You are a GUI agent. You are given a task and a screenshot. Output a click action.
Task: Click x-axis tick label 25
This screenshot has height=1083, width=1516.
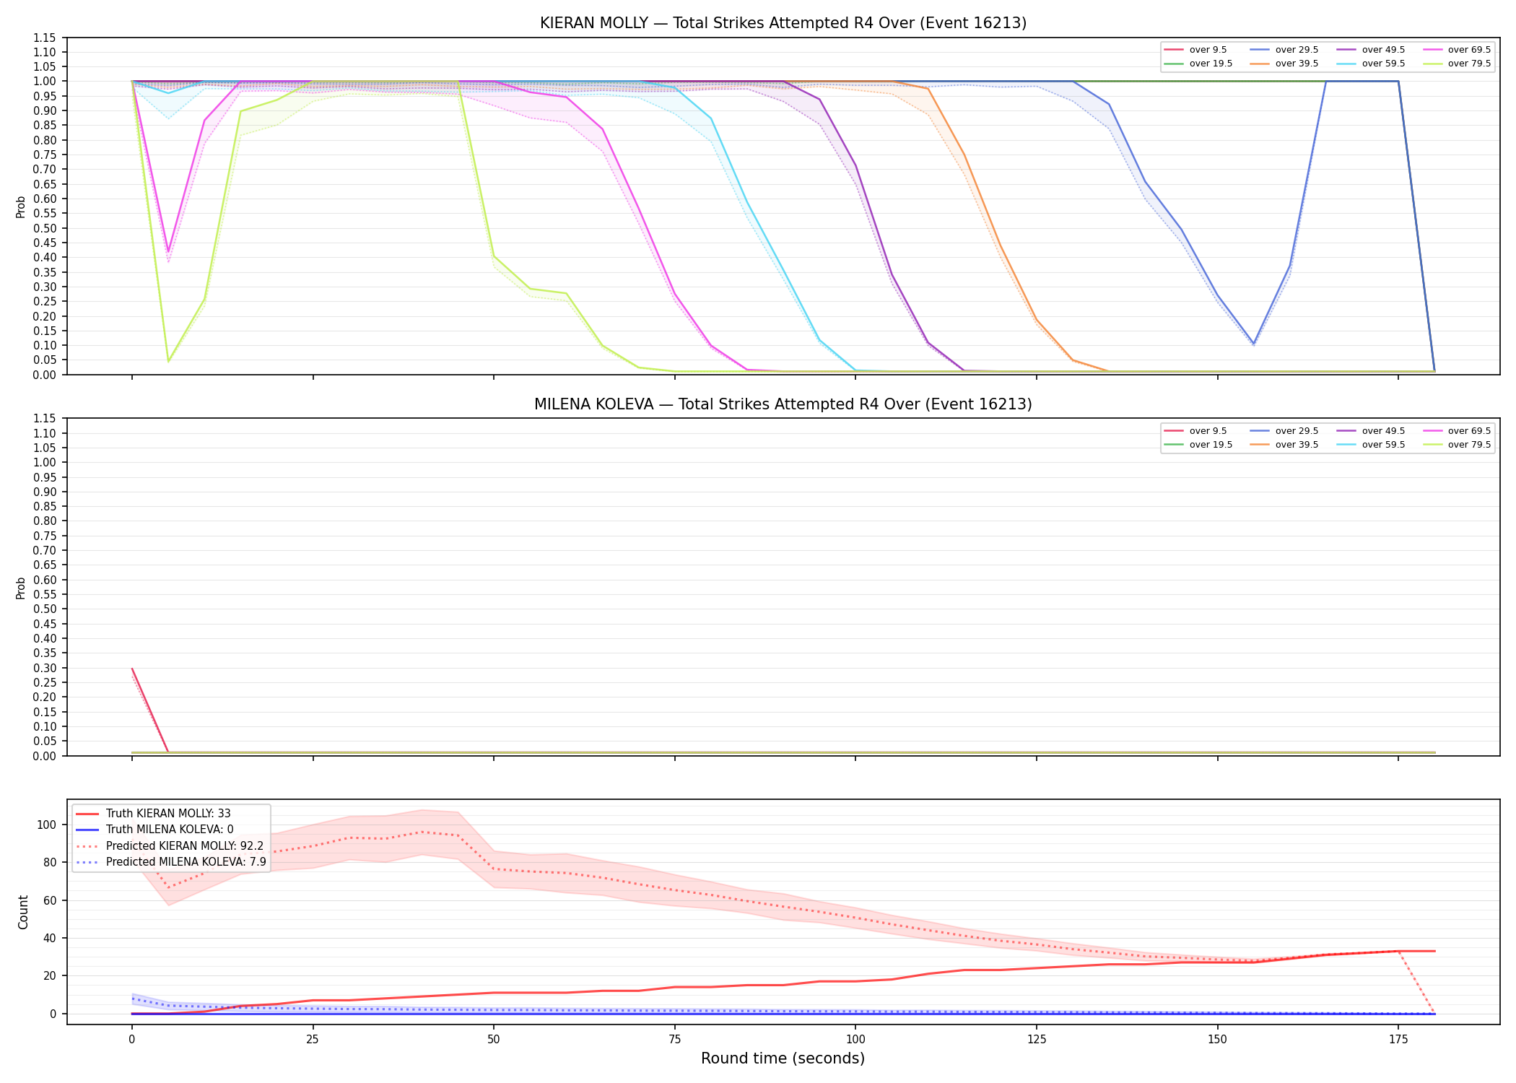click(313, 1040)
